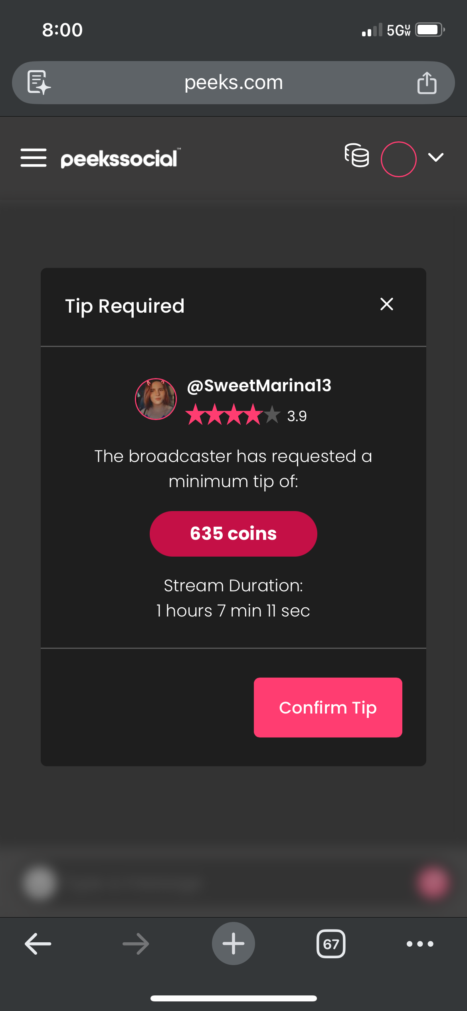
Task: Tap the profile avatar circle in header
Action: [x=398, y=159]
